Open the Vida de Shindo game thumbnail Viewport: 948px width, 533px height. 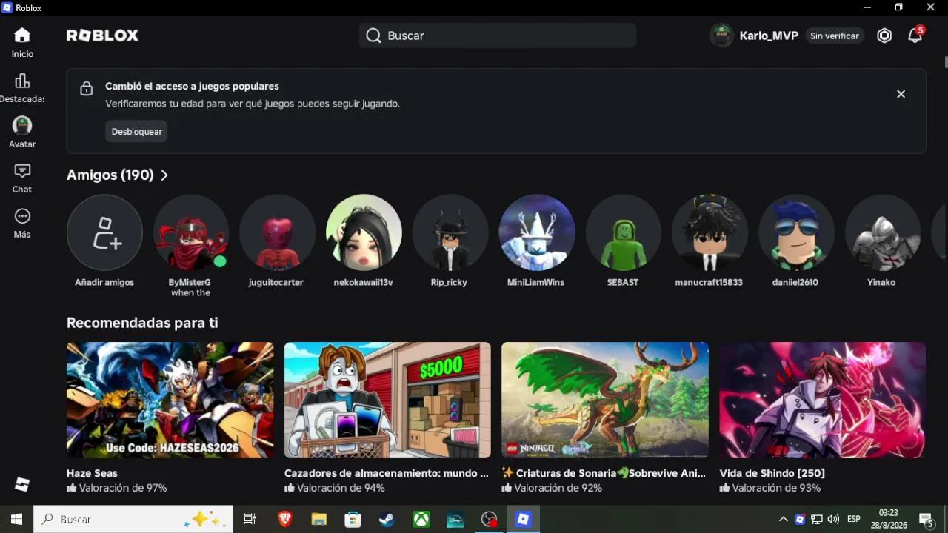(823, 400)
